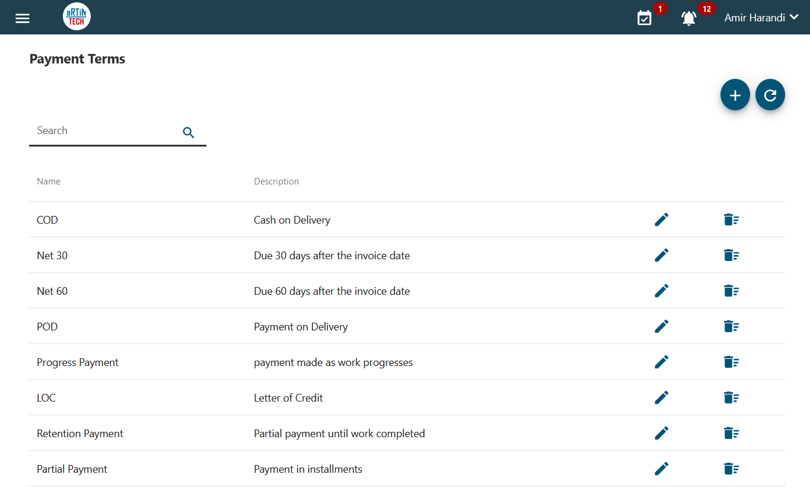Expand the Amir Harandi user dropdown
The height and width of the screenshot is (487, 810).
pyautogui.click(x=762, y=18)
